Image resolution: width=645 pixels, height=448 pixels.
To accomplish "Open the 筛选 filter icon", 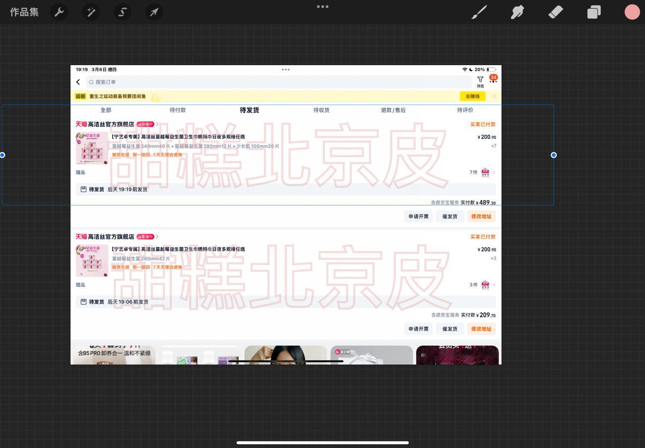I will [x=480, y=82].
